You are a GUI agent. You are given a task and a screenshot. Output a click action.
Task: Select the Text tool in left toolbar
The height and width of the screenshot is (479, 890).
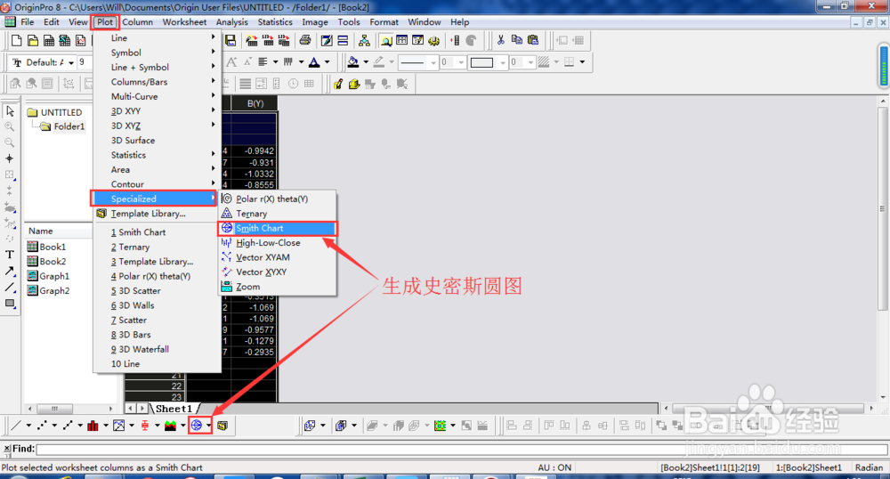(10, 255)
